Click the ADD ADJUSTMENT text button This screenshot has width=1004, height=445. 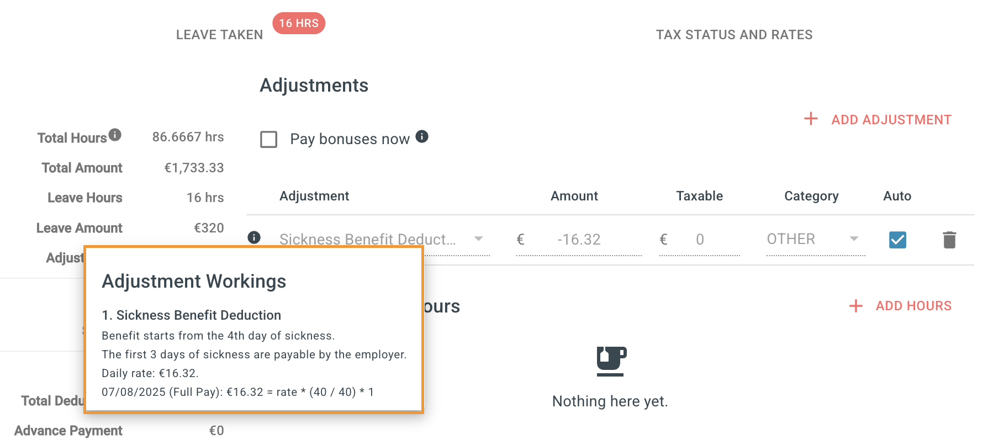pos(891,120)
